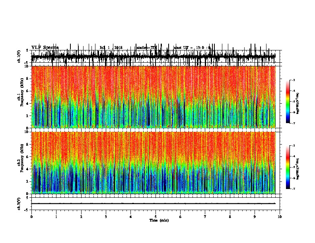The width and height of the screenshot is (315, 243).
Task: Click the 'VLF Spectra' plot title
Action: pyautogui.click(x=45, y=48)
